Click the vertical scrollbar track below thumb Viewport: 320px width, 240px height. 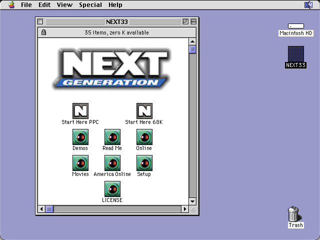click(x=192, y=125)
